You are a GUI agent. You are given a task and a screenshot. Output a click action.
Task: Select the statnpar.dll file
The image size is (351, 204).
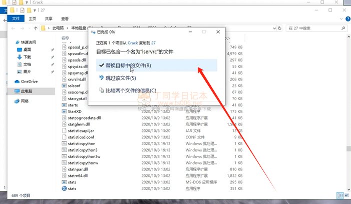[78, 169]
